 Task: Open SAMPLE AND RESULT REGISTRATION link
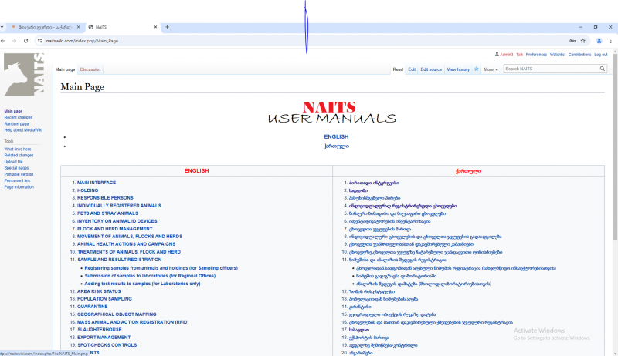pyautogui.click(x=120, y=260)
